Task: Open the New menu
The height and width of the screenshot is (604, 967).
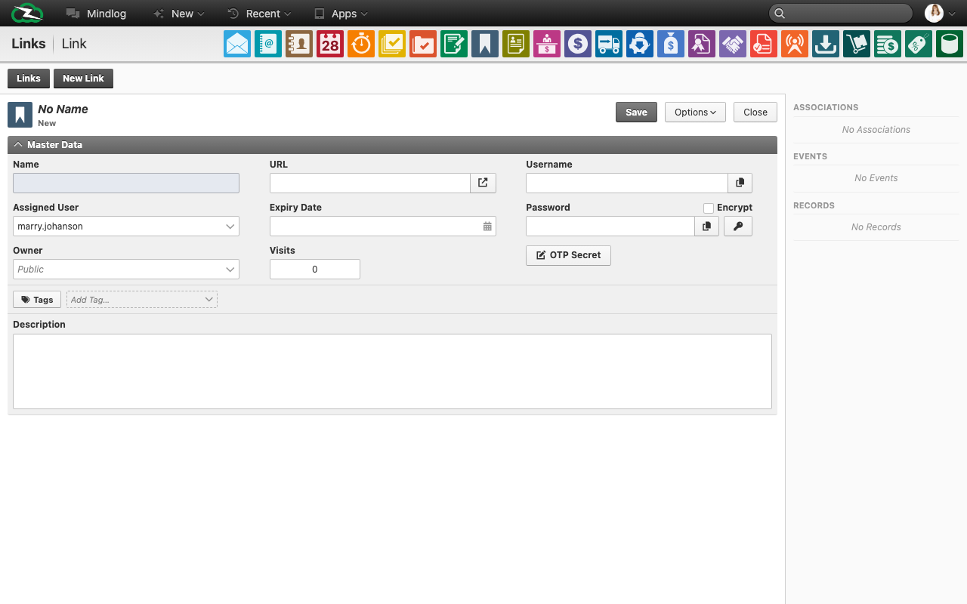Action: [178, 14]
